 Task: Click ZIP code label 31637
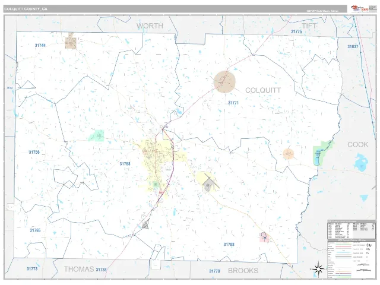click(353, 46)
